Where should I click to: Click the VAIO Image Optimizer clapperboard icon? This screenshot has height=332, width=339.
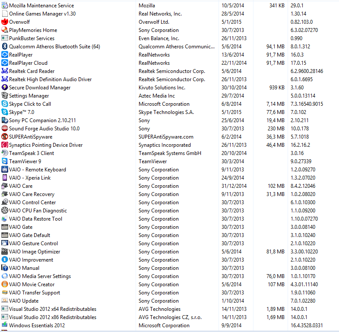[x=5, y=252]
